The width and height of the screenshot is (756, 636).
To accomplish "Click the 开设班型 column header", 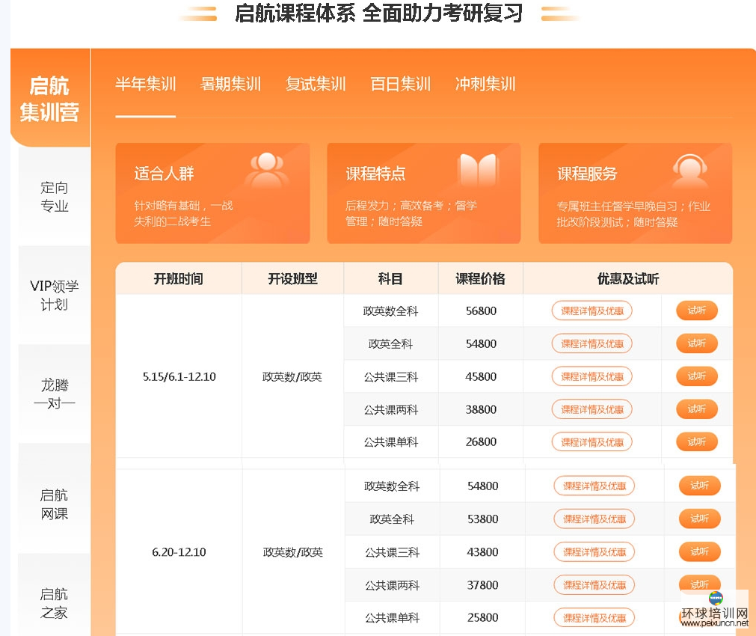I will pyautogui.click(x=292, y=278).
